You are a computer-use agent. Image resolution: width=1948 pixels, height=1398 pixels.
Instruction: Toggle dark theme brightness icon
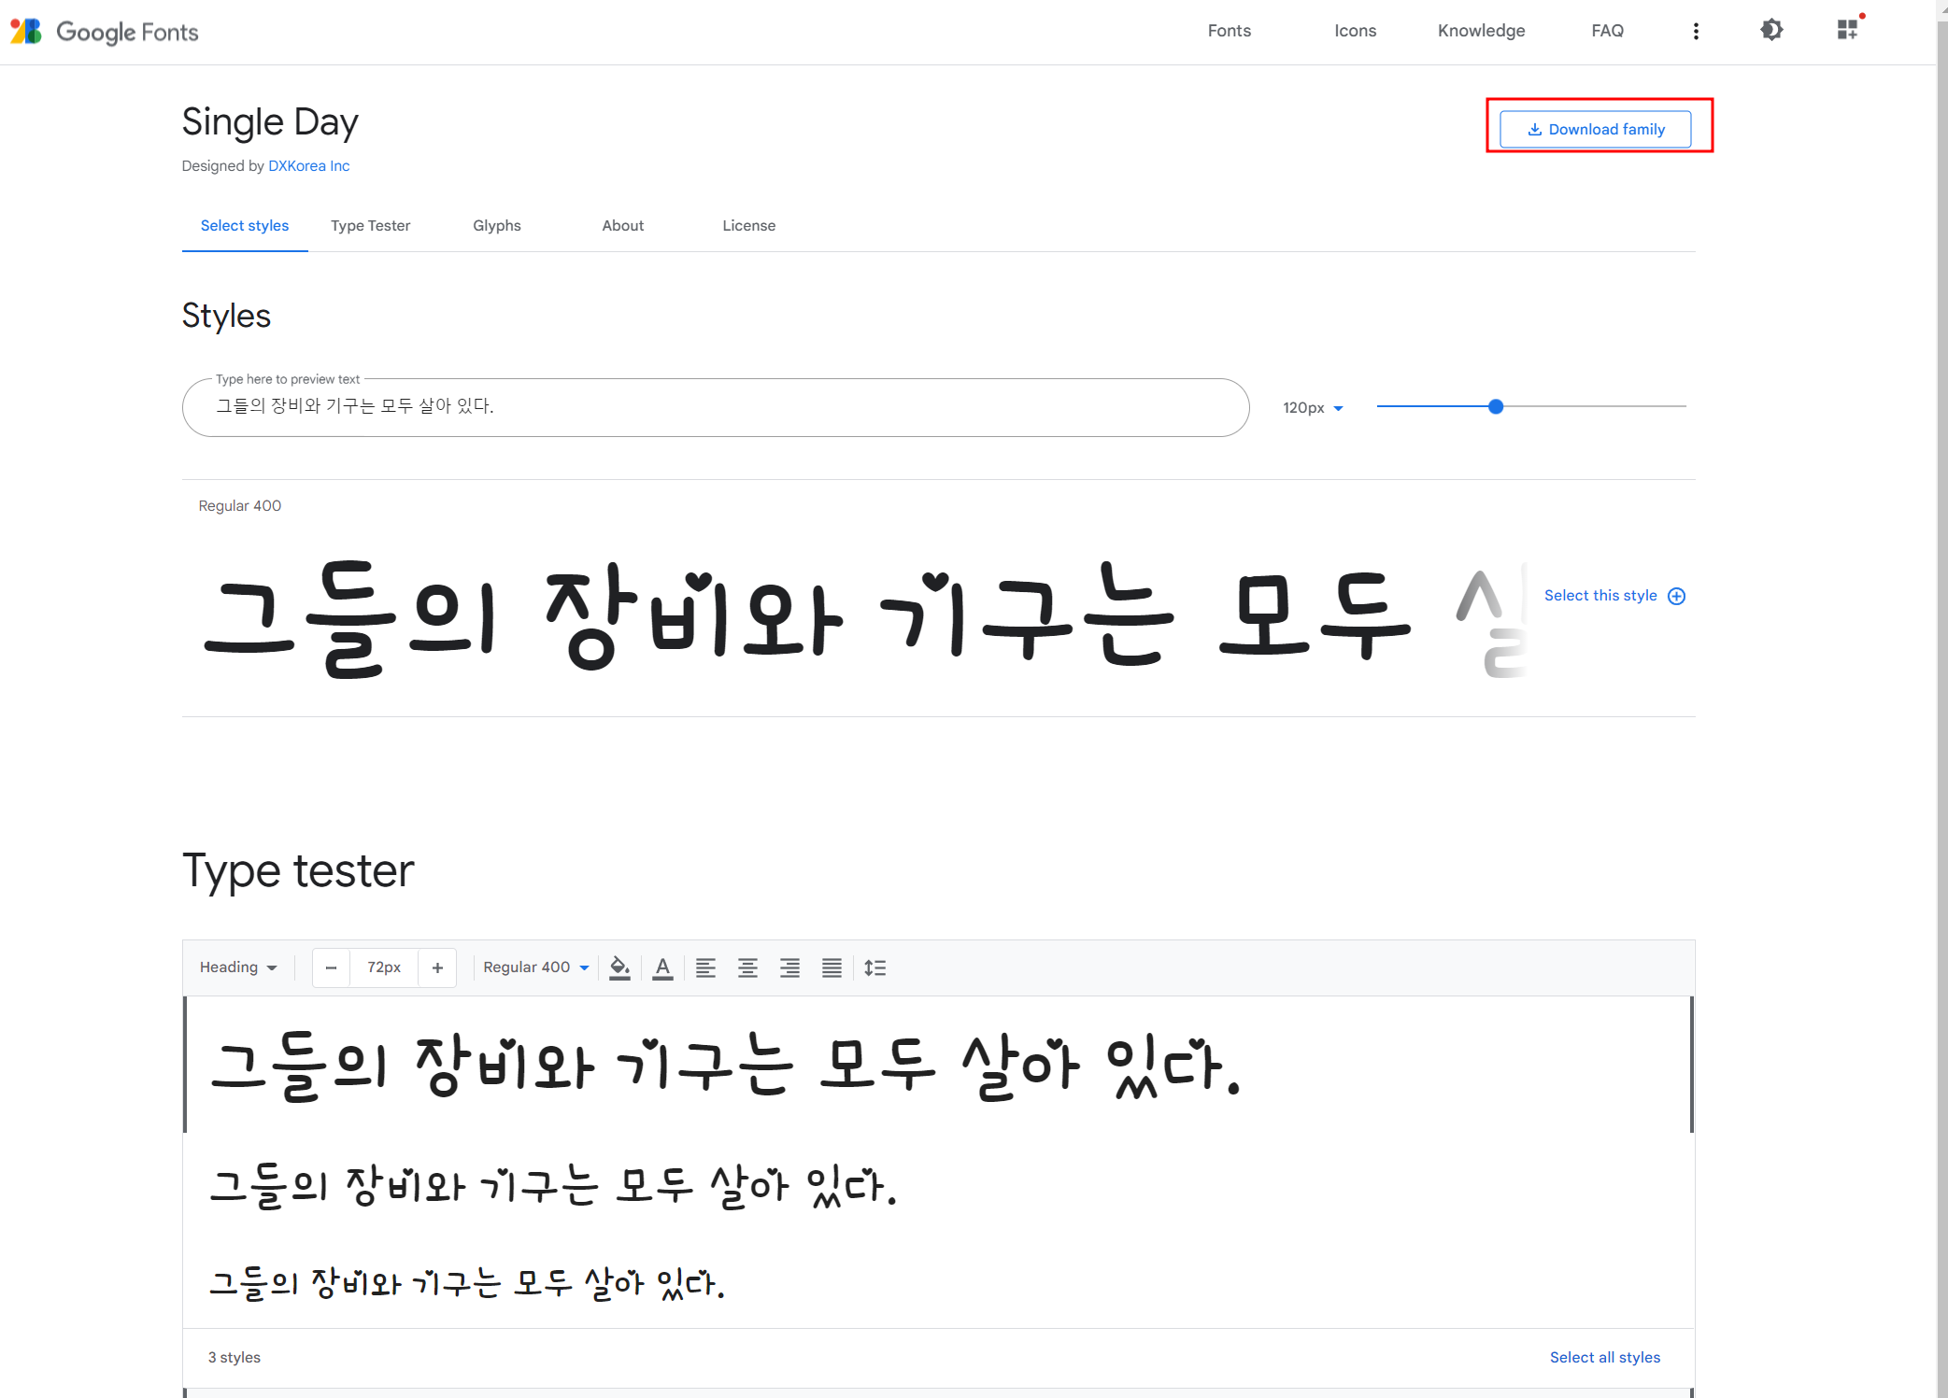(x=1771, y=31)
